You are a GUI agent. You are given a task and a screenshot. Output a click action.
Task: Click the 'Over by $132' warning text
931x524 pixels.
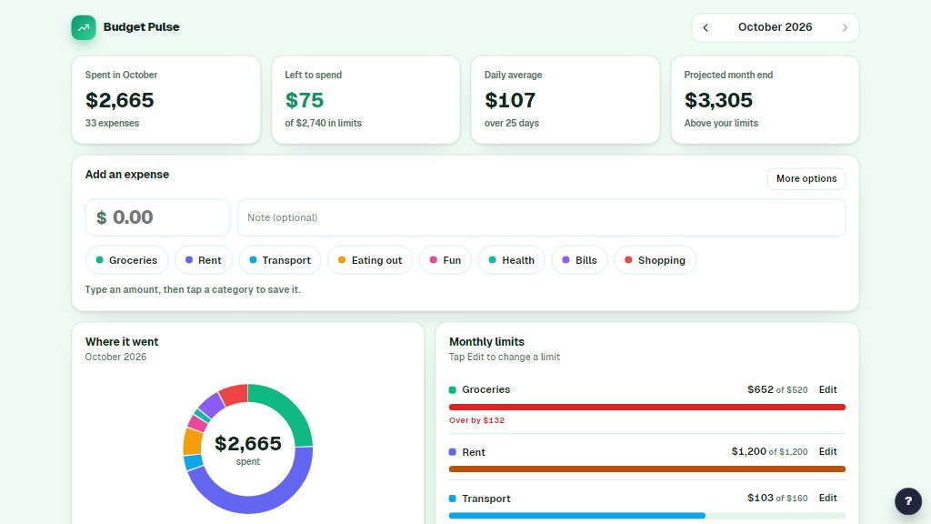click(x=476, y=420)
